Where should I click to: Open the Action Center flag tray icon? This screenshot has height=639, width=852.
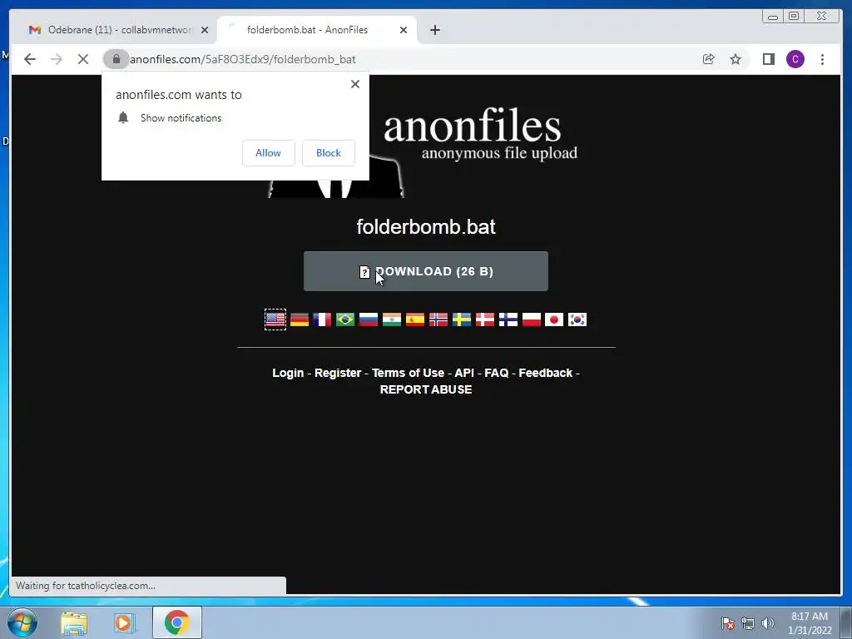[728, 623]
